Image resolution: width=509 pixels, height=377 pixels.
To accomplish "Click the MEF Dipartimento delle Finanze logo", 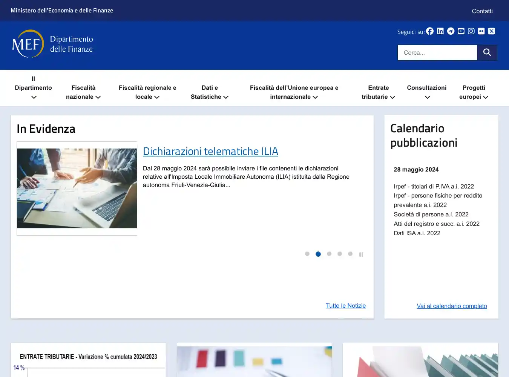I will 52,44.
